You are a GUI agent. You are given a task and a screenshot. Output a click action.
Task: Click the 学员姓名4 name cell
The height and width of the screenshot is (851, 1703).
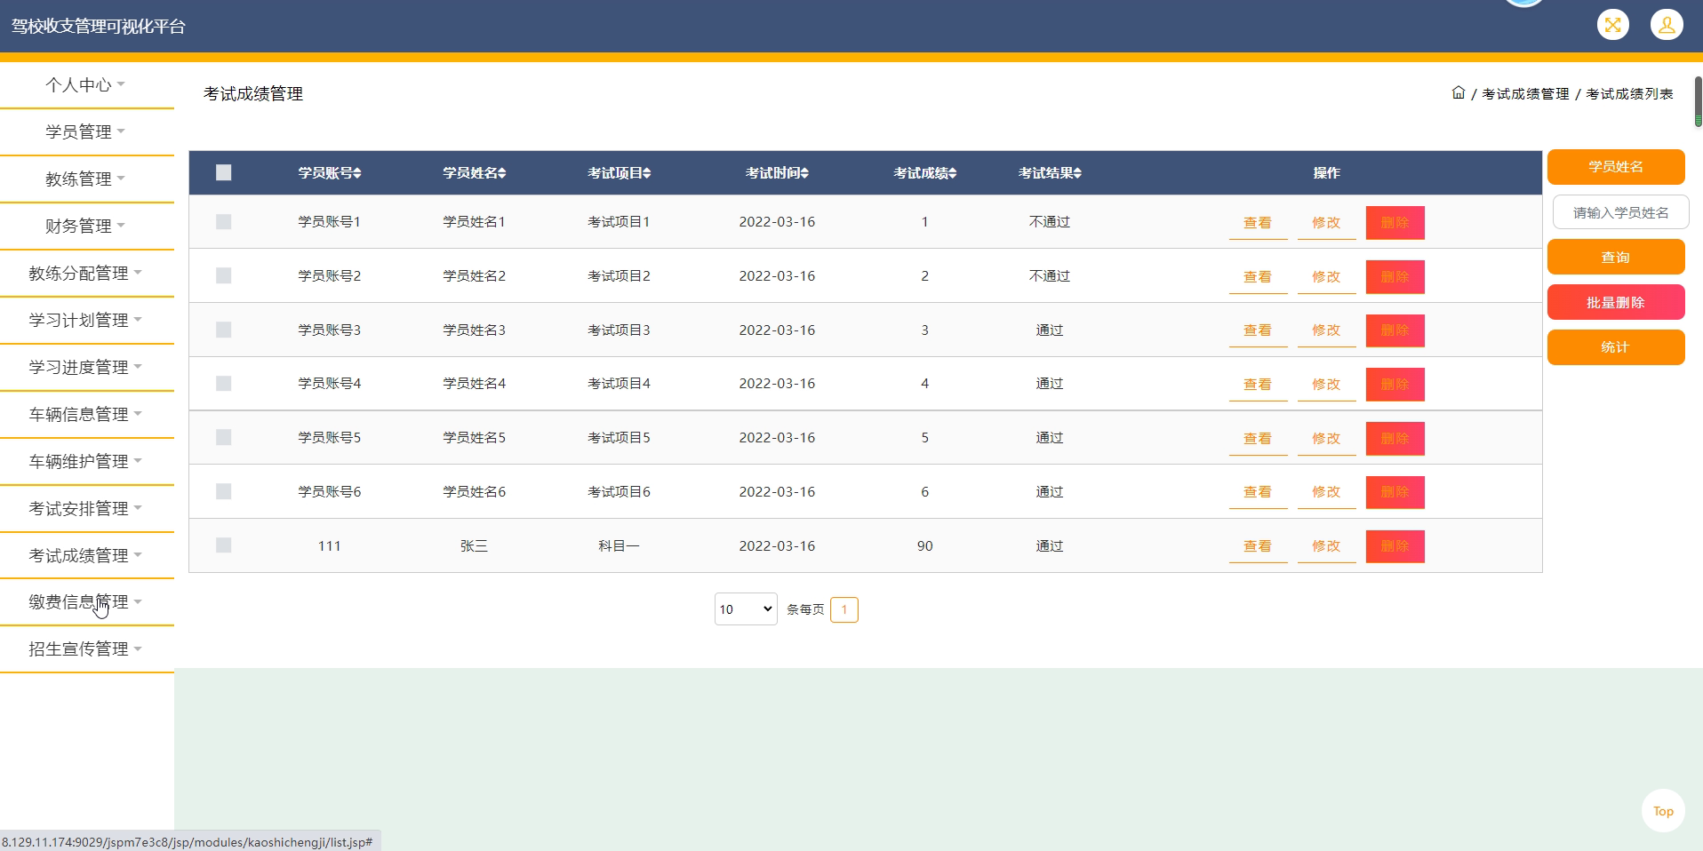(x=475, y=384)
